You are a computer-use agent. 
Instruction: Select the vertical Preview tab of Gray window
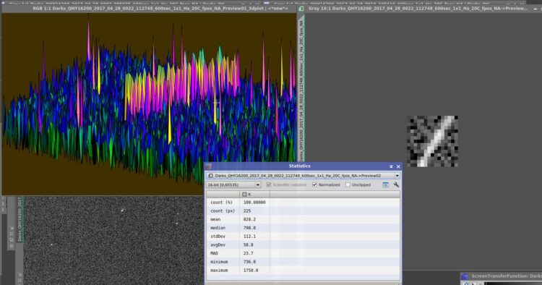pyautogui.click(x=301, y=90)
